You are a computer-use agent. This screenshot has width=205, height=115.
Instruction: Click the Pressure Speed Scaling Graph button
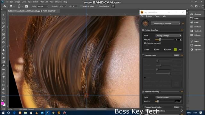[x=176, y=107]
